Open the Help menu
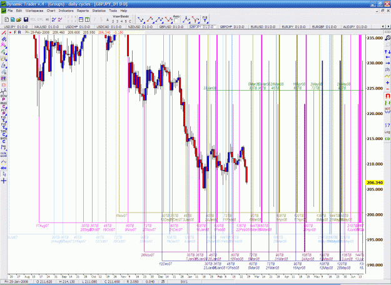 124,11
